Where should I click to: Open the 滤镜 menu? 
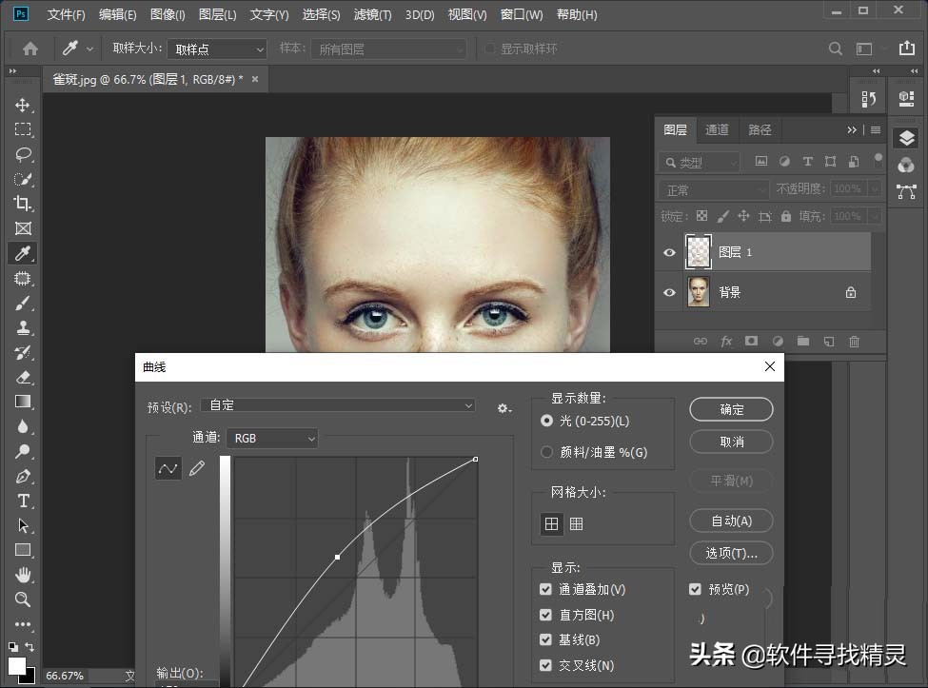point(372,14)
